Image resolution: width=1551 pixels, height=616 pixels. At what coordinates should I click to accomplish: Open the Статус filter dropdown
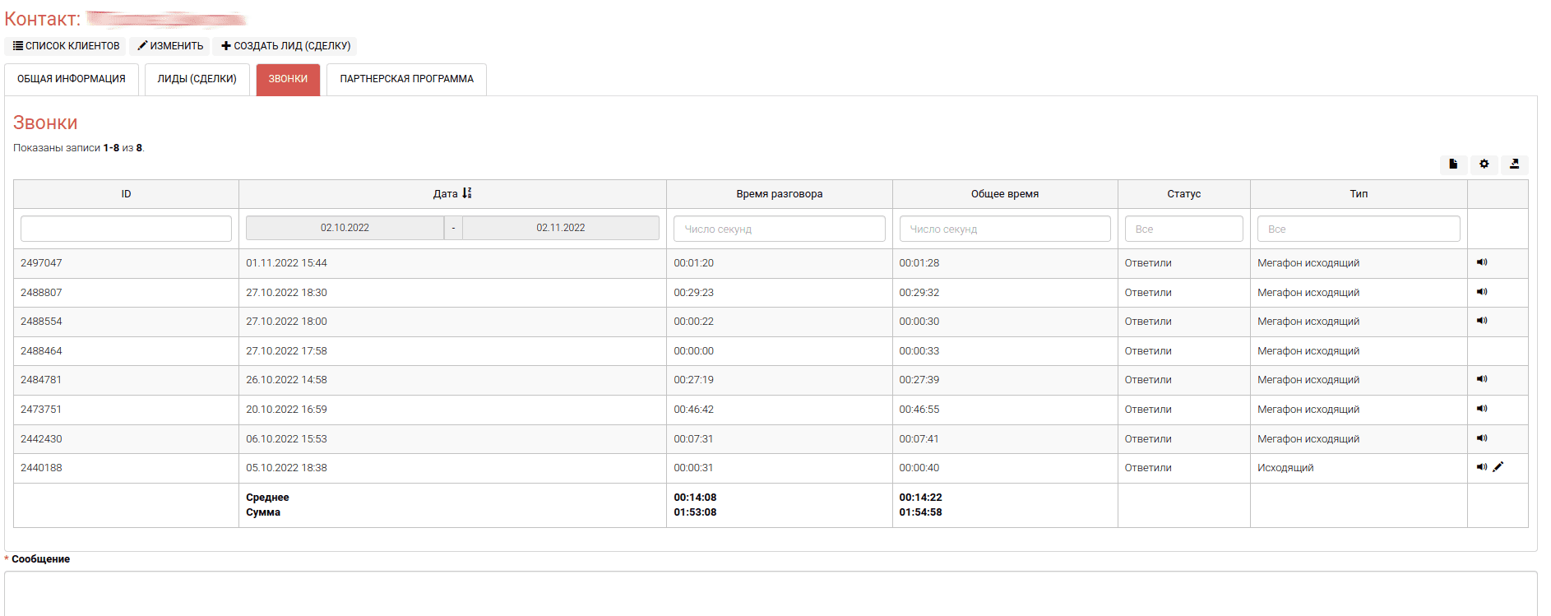click(x=1183, y=229)
